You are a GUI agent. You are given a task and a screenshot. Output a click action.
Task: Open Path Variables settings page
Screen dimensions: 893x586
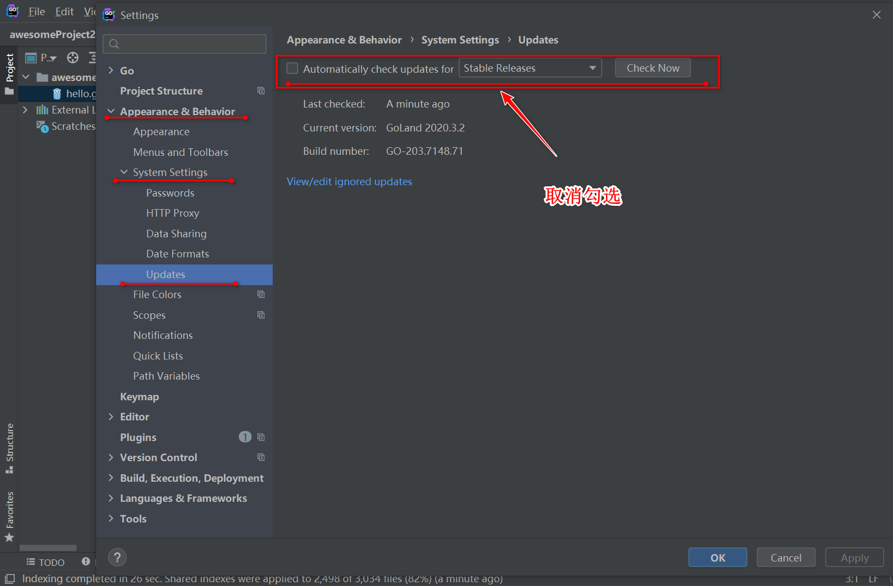(x=166, y=376)
